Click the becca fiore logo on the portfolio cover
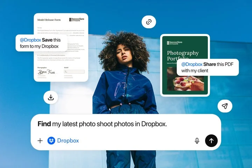 [174, 42]
